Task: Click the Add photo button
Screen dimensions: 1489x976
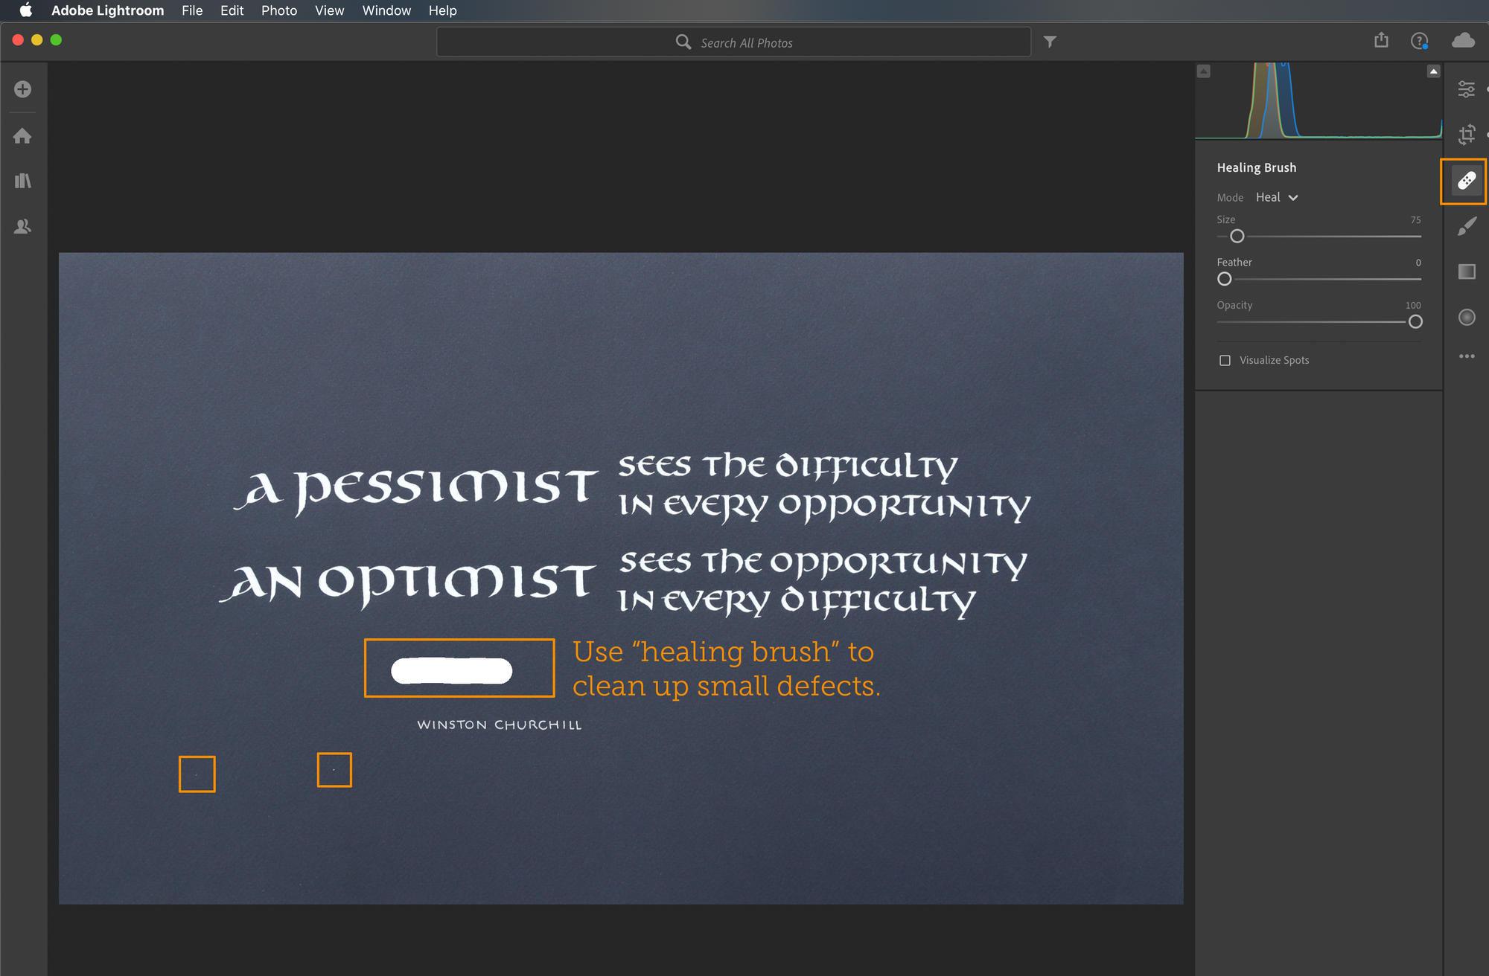Action: point(24,87)
